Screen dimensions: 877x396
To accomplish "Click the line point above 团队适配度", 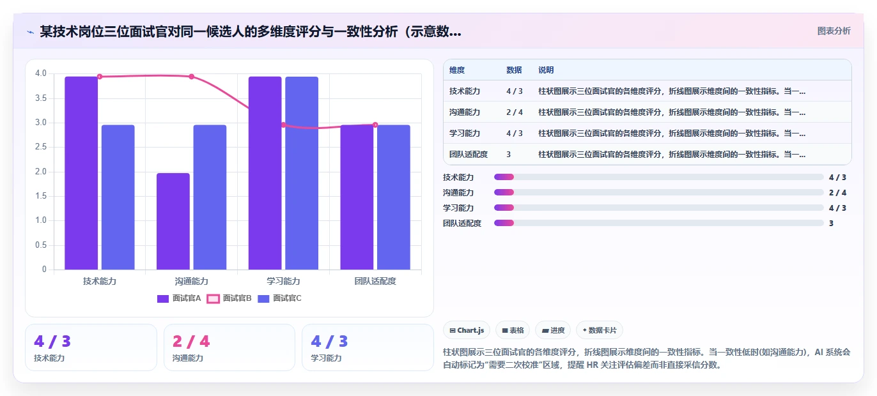I will 375,125.
